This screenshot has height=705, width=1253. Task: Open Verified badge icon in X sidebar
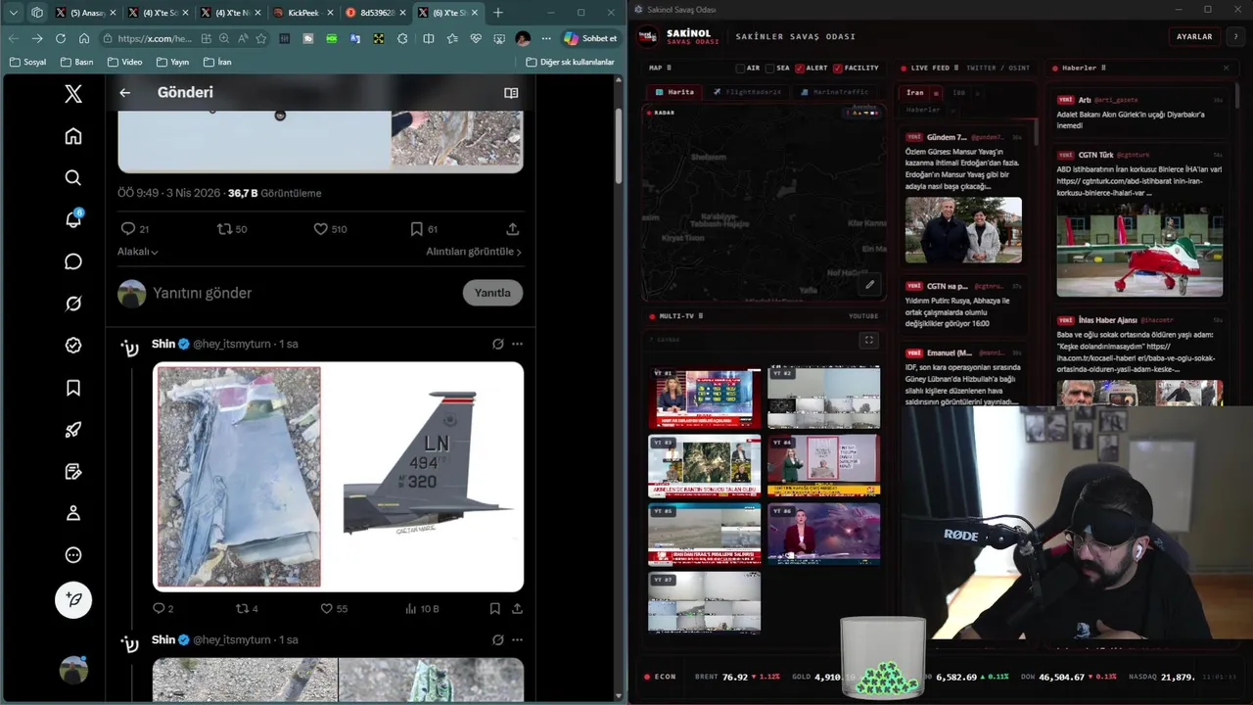click(x=73, y=346)
